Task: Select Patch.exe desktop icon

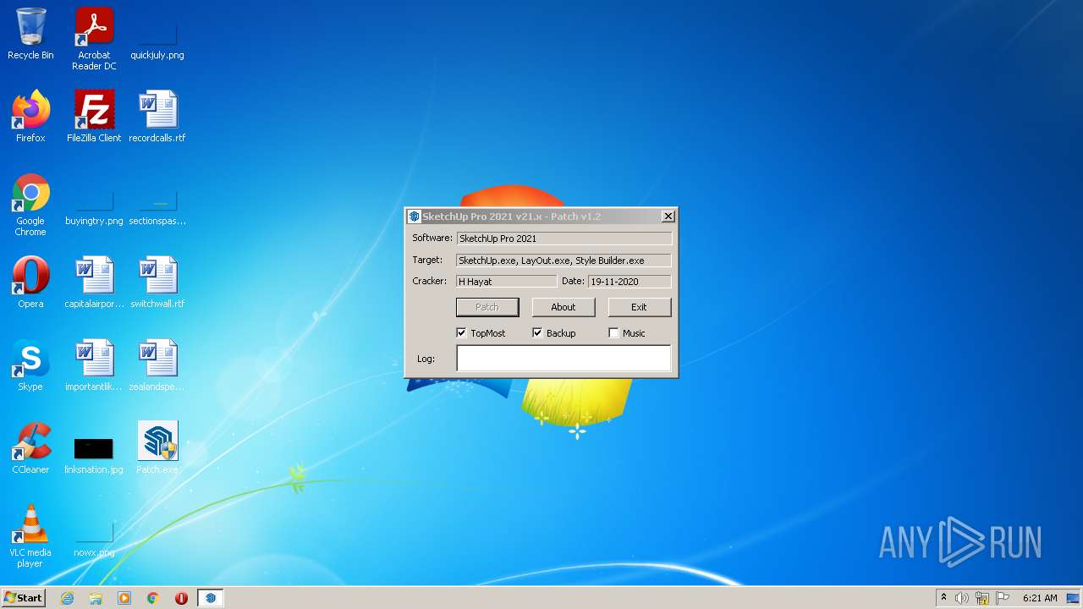Action: click(x=157, y=448)
